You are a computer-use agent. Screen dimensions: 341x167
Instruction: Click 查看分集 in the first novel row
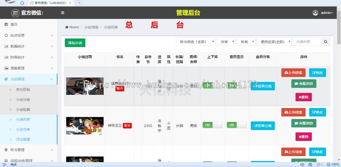[x=263, y=86]
